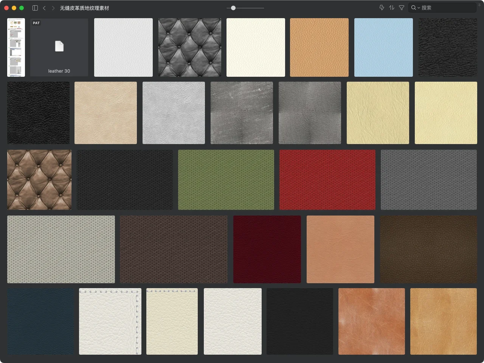Select the beige creased leather thumbnail

pos(105,113)
